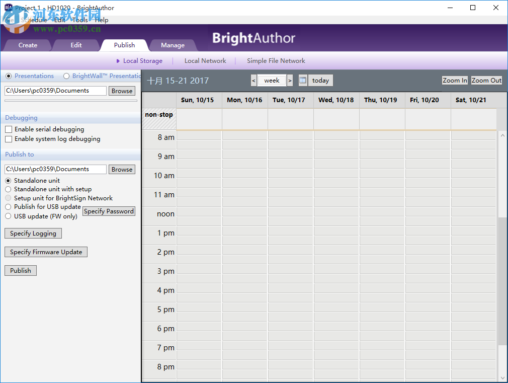The height and width of the screenshot is (383, 508).
Task: Enable serial debugging
Action: click(x=8, y=129)
